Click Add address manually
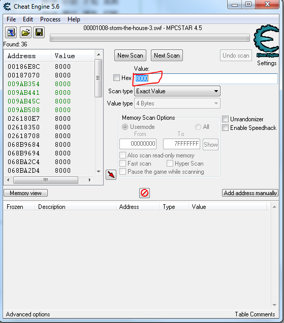This screenshot has width=284, height=323. [x=250, y=193]
